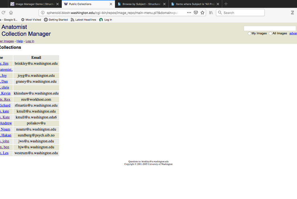
Task: Open Dan's collection link
Action: point(4,82)
